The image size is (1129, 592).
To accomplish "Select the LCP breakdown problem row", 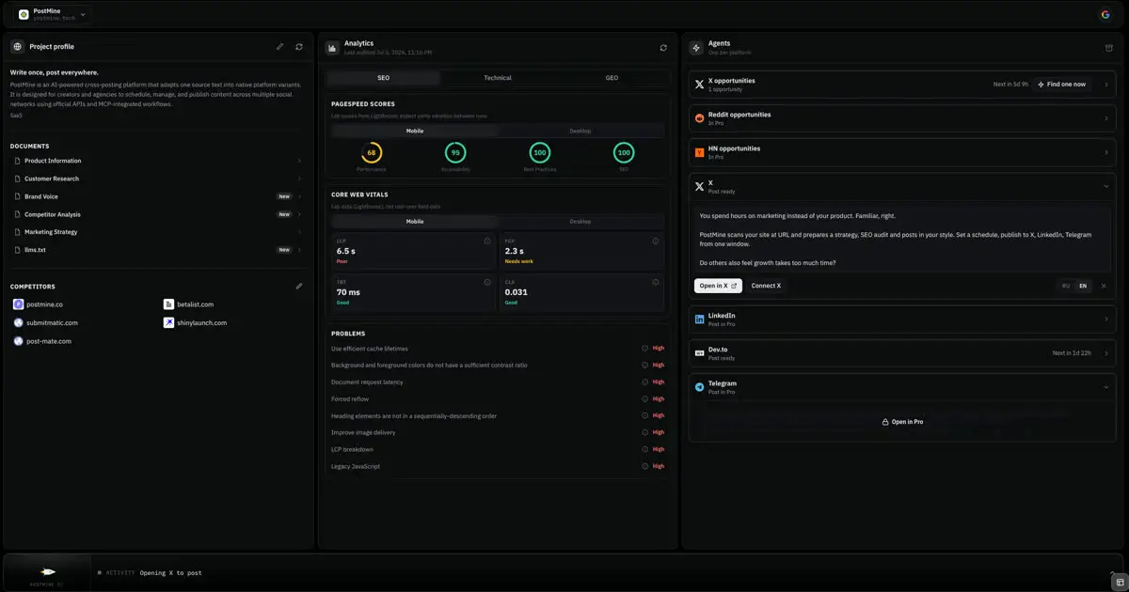I will pyautogui.click(x=498, y=449).
